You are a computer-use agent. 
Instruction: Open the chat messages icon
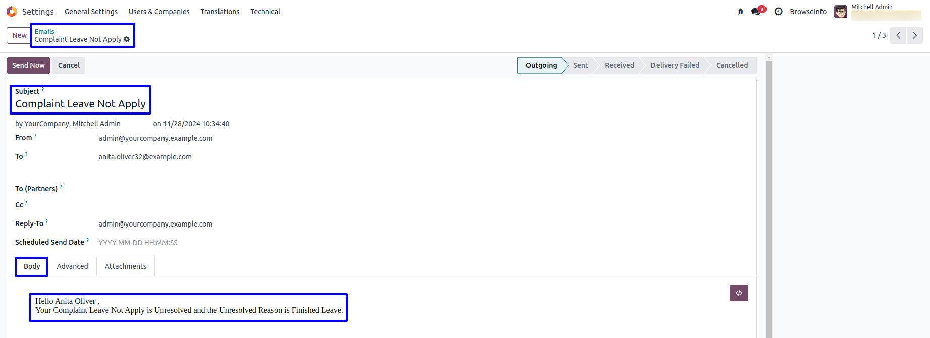(756, 12)
